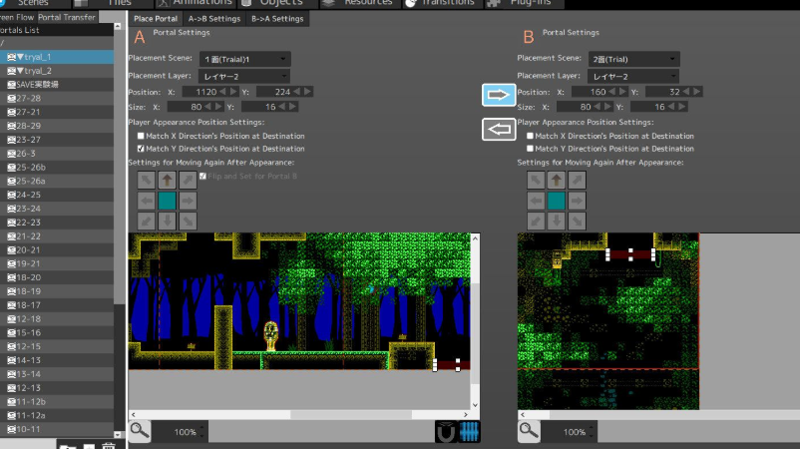Select portal 18-19 in list
Screen dimensions: 800x449
pos(57,290)
